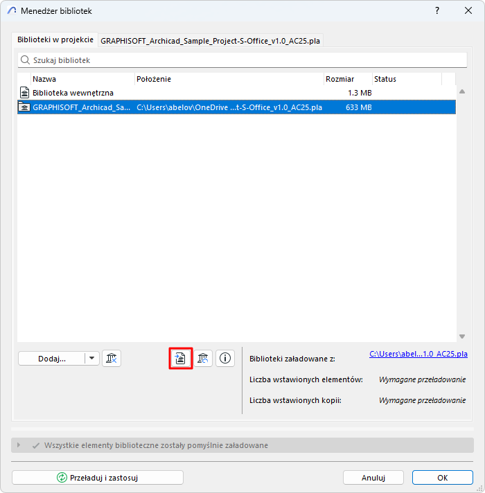Click the Anuluj button
This screenshot has height=493, width=485.
coord(373,478)
